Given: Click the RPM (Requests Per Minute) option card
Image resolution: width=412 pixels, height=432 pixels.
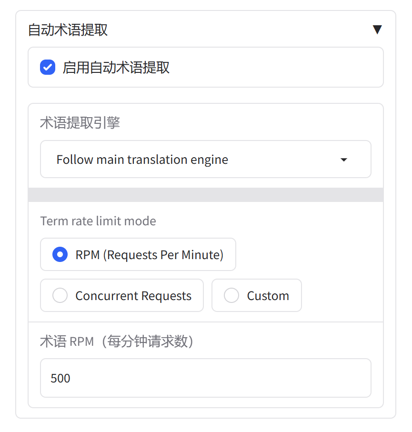Looking at the screenshot, I should 138,254.
